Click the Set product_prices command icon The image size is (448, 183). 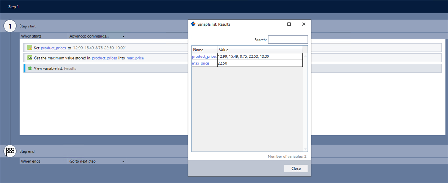[29, 48]
